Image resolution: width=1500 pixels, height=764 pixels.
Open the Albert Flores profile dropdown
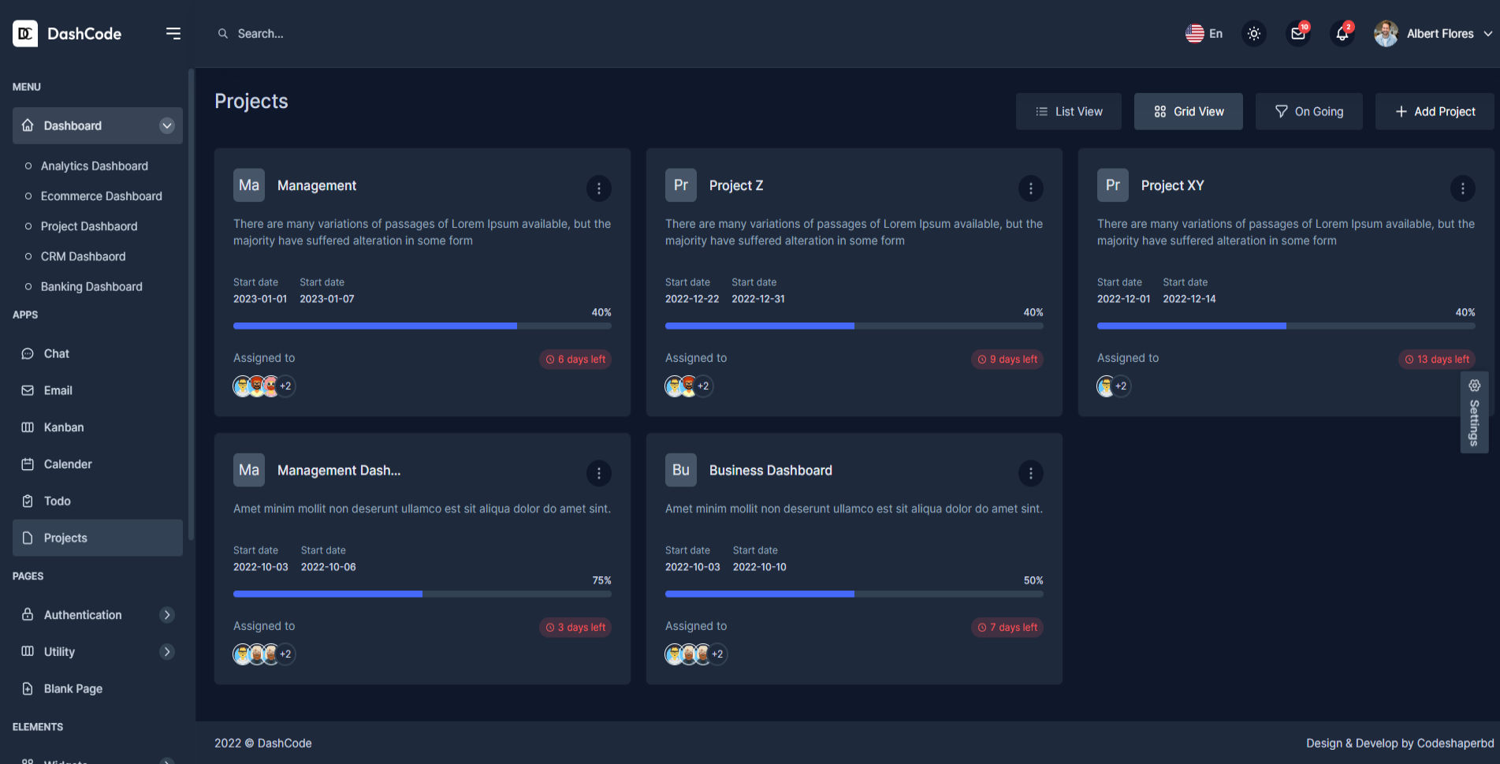click(x=1433, y=33)
